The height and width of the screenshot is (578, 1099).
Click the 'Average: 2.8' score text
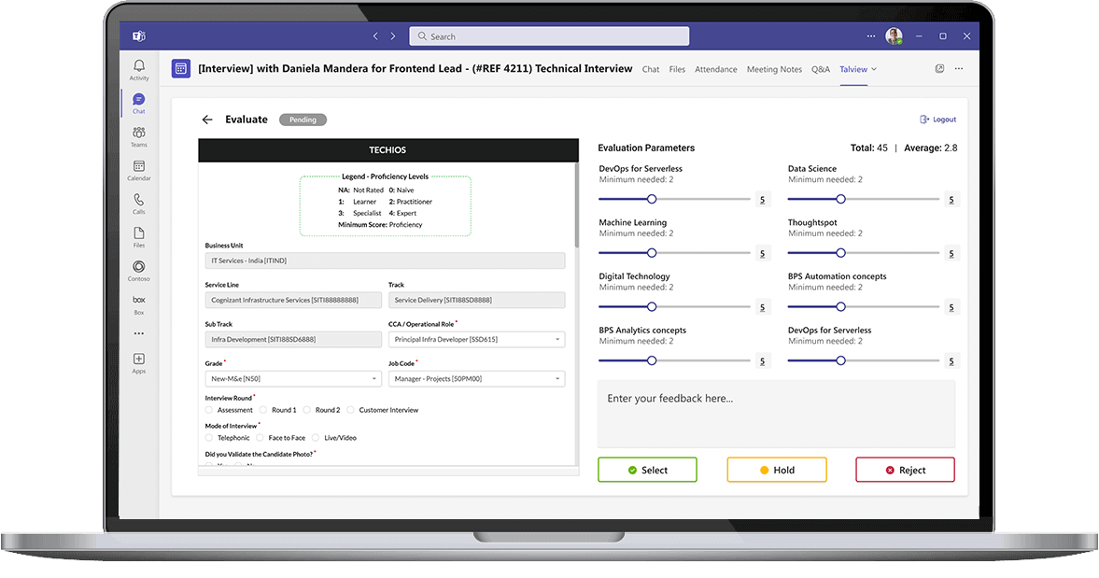click(931, 148)
